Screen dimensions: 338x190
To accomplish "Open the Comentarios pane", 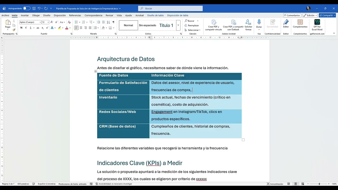I will [292, 15].
